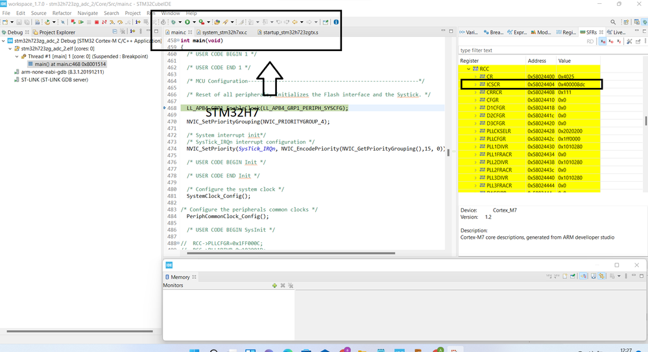Click the Remove Memory Monitor X icon
Screen dimensions: 648x352
point(283,285)
